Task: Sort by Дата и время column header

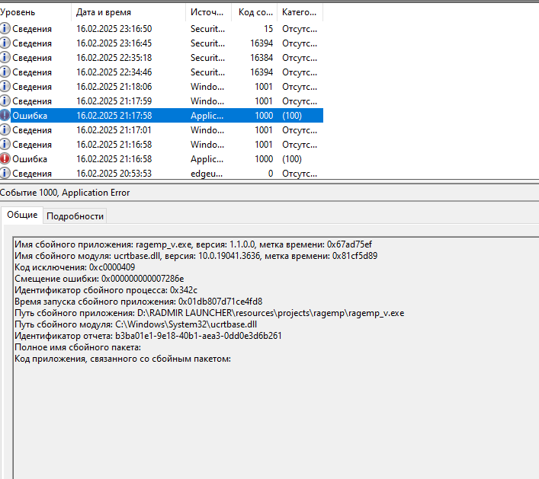Action: (128, 12)
